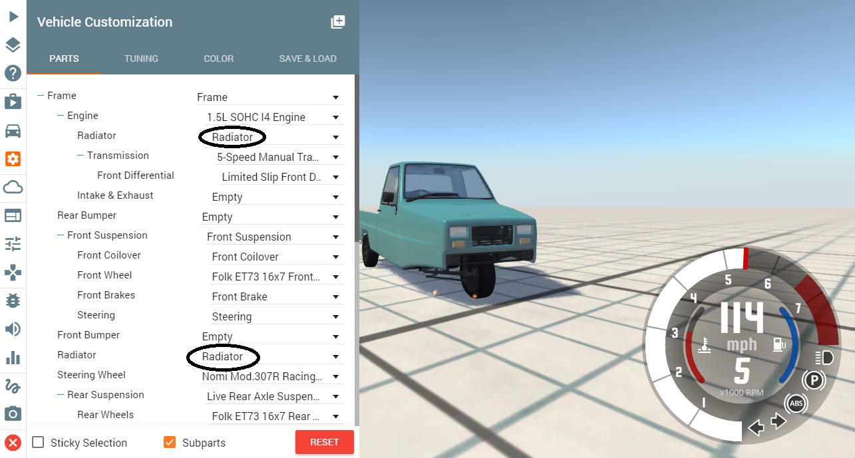
Task: Click the headlight indicator on the tachometer
Action: click(x=824, y=358)
